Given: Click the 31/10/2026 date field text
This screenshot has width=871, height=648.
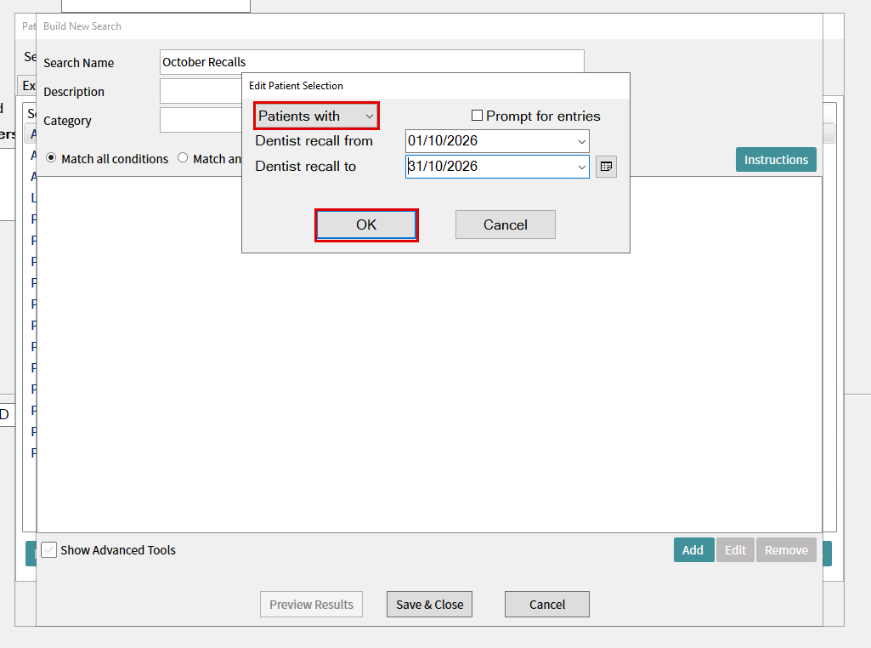Looking at the screenshot, I should point(443,166).
